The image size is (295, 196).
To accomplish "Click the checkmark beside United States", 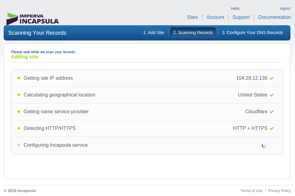I will click(x=272, y=95).
